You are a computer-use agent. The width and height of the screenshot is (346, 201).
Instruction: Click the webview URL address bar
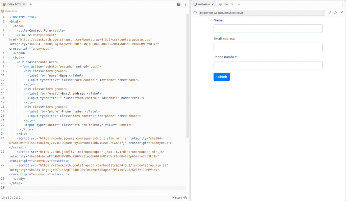(262, 13)
